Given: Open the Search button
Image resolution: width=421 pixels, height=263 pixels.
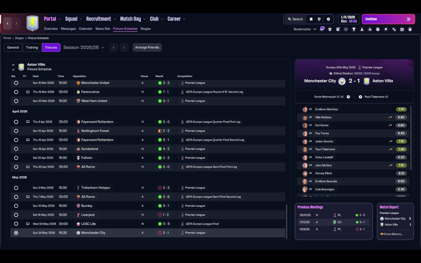Looking at the screenshot, I should 295,19.
